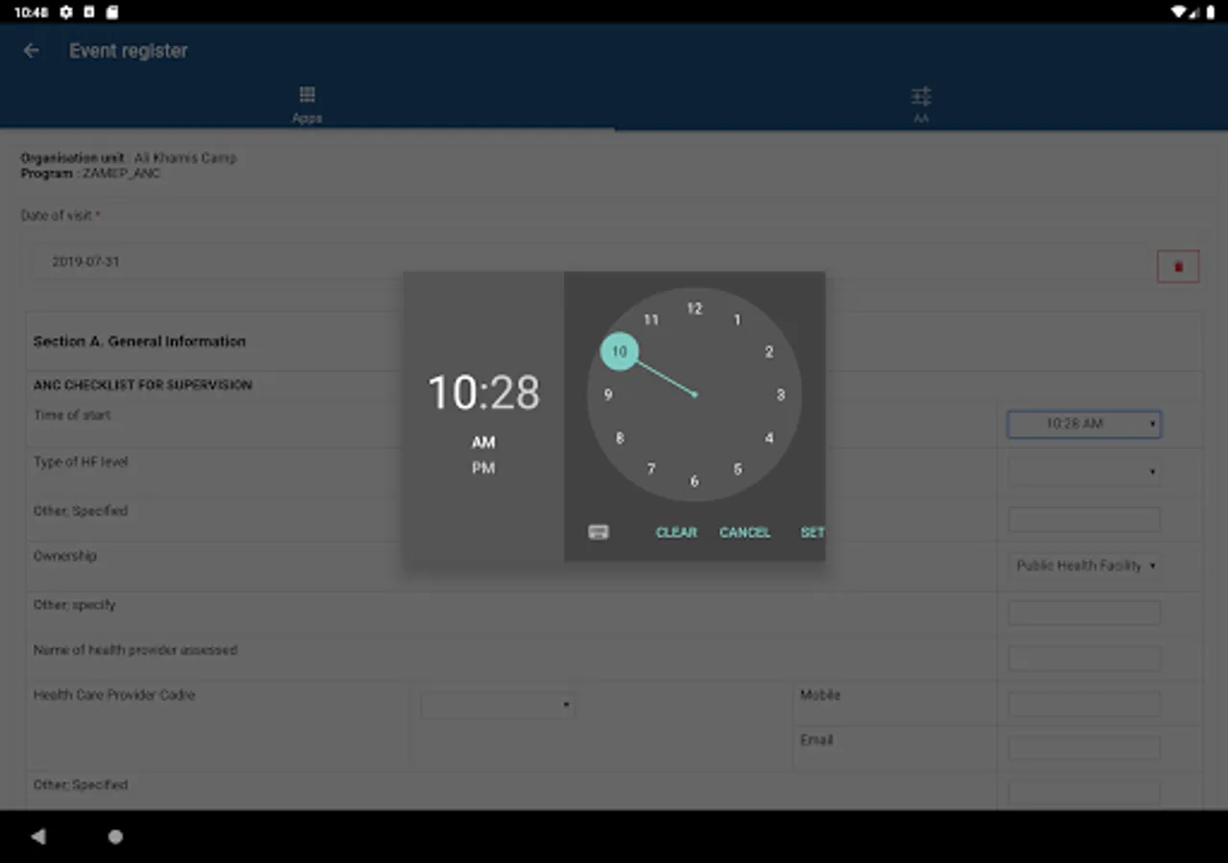Image resolution: width=1228 pixels, height=863 pixels.
Task: Select highlighted hour 10 on the clock
Action: tap(620, 352)
